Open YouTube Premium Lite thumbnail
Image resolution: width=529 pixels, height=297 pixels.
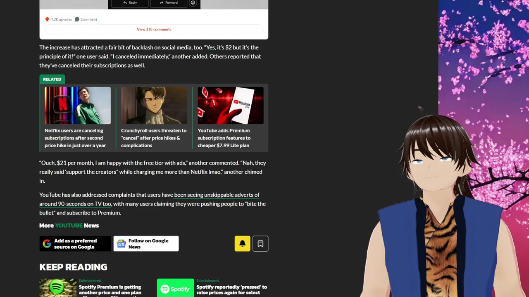tap(231, 106)
